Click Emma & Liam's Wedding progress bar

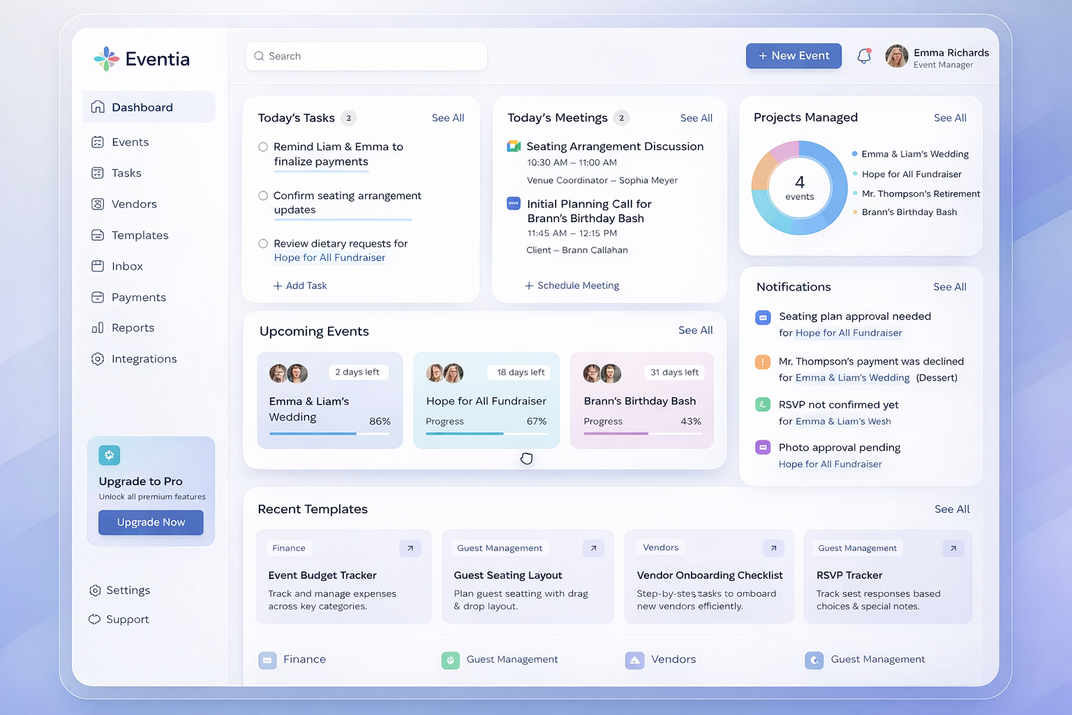point(329,434)
